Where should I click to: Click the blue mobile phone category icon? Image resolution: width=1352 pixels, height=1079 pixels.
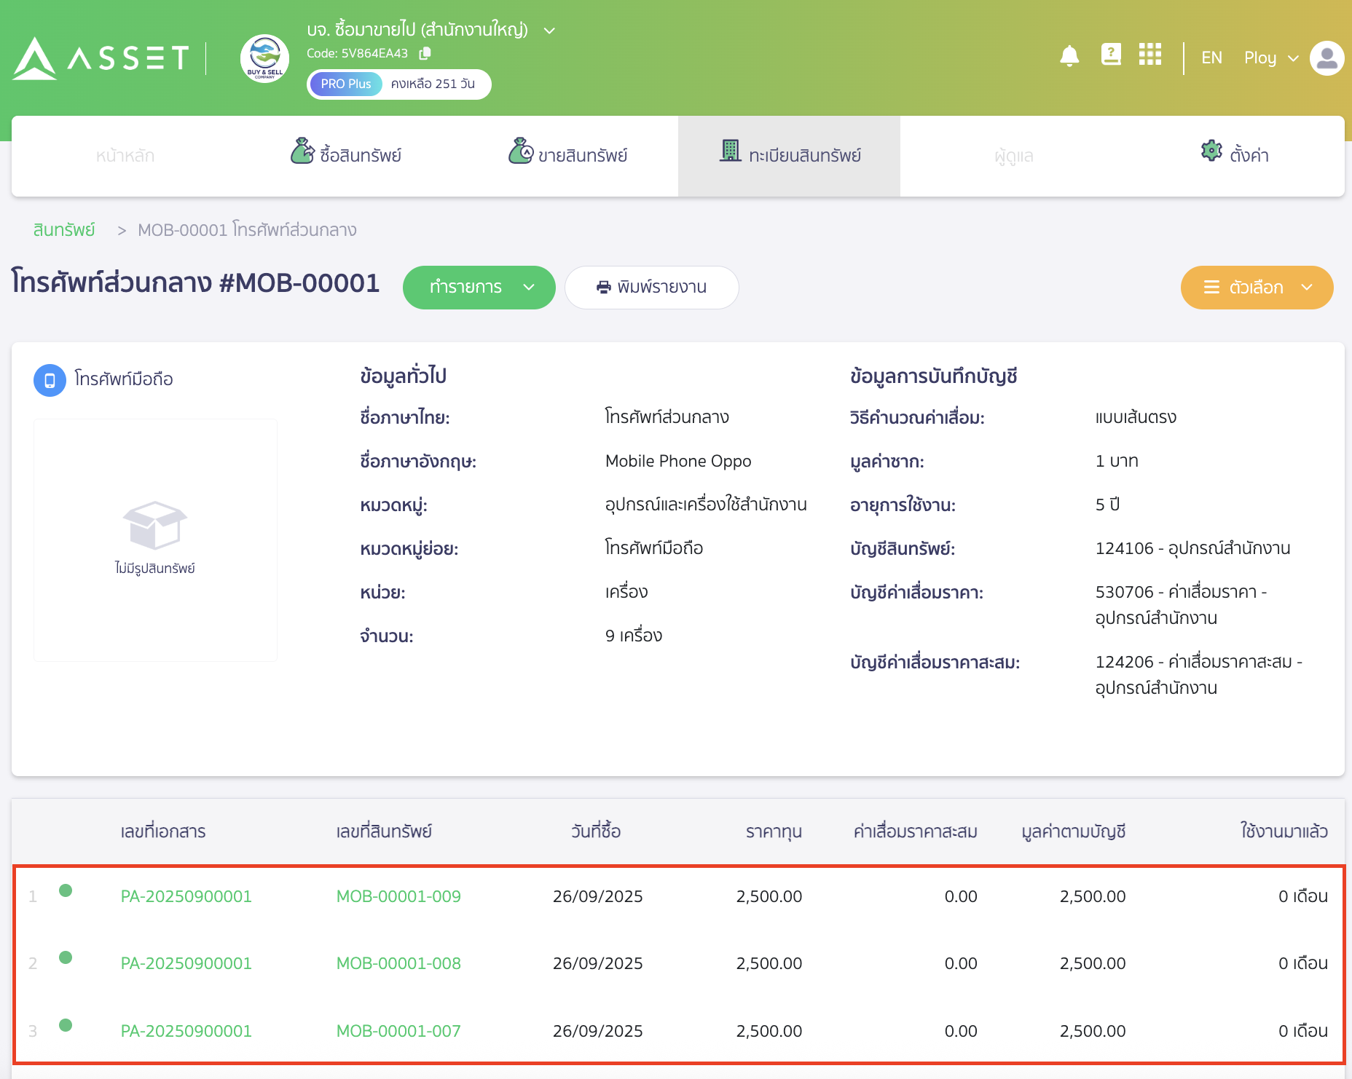[50, 380]
